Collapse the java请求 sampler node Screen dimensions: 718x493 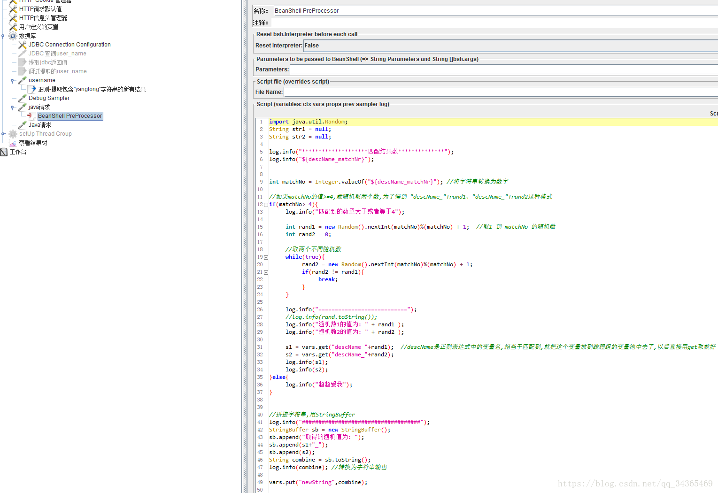click(x=12, y=107)
